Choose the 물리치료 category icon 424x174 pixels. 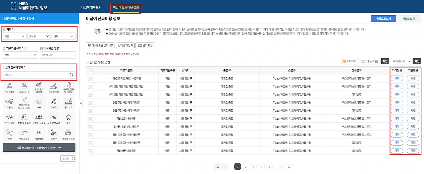tap(69, 102)
